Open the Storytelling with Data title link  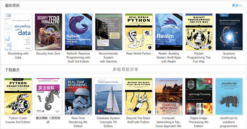[x=18, y=55]
